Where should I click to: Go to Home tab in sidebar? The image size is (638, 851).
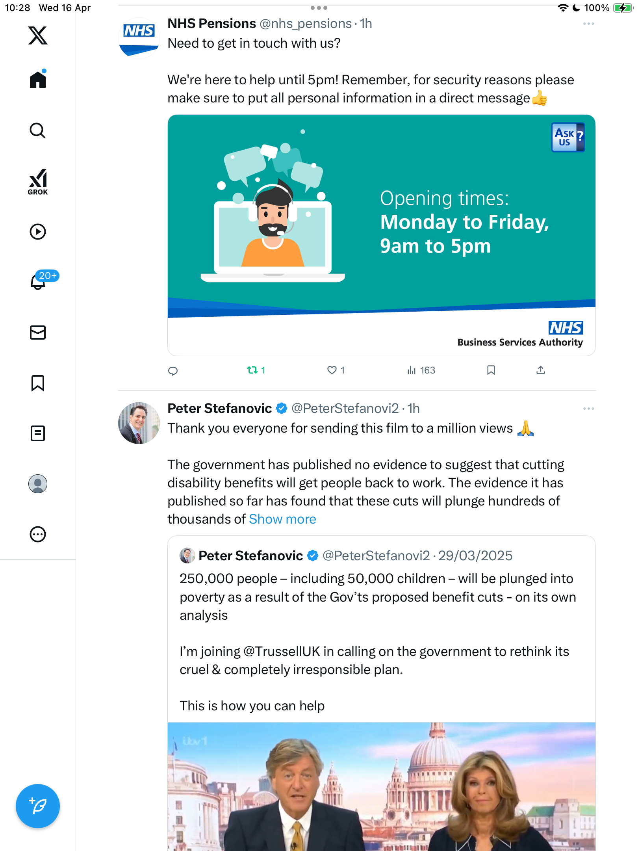(38, 80)
